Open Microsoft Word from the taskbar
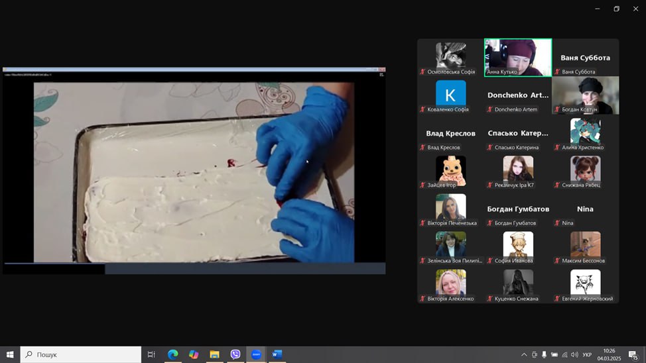The width and height of the screenshot is (646, 363). coord(277,354)
